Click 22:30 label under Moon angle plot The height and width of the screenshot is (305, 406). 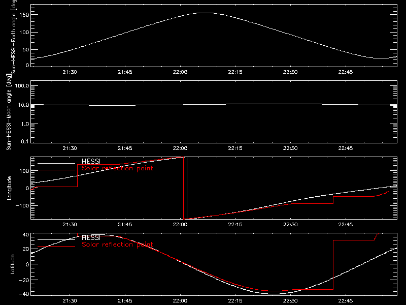tap(290, 148)
